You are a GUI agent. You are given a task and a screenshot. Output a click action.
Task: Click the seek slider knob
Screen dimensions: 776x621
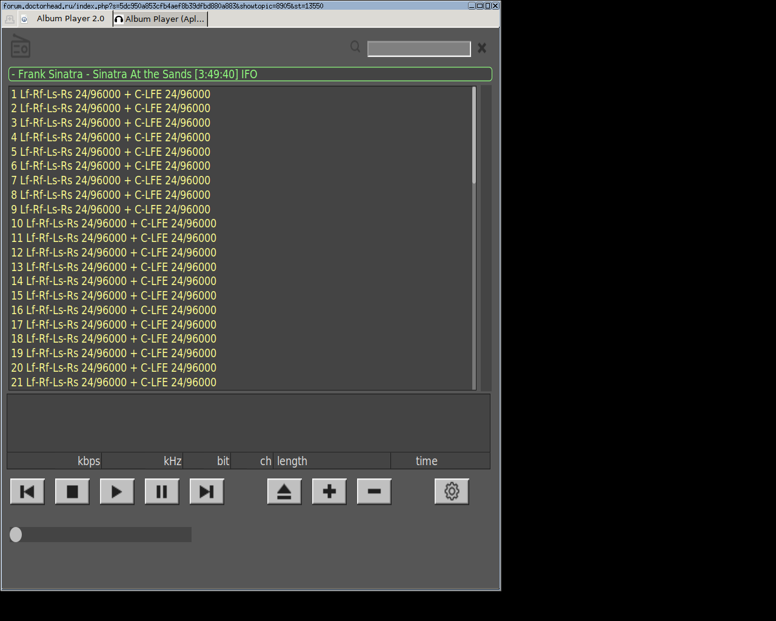click(x=16, y=534)
